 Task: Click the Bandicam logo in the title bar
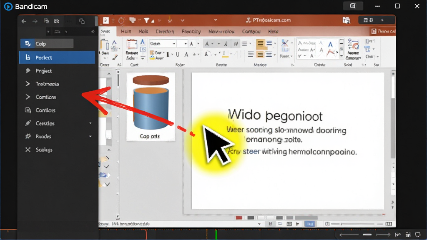8,7
